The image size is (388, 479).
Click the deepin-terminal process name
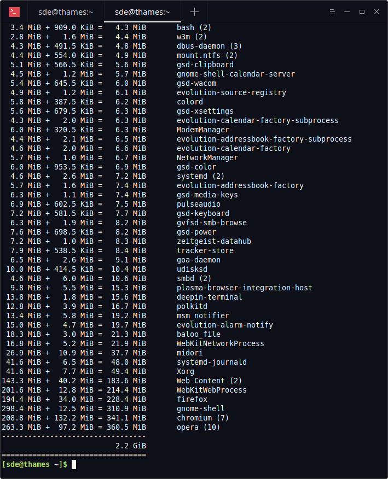pos(210,297)
